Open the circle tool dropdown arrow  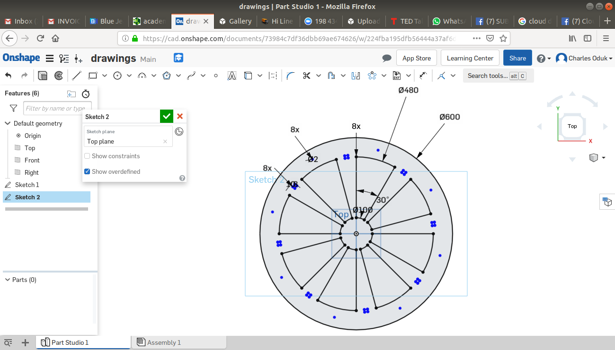129,76
